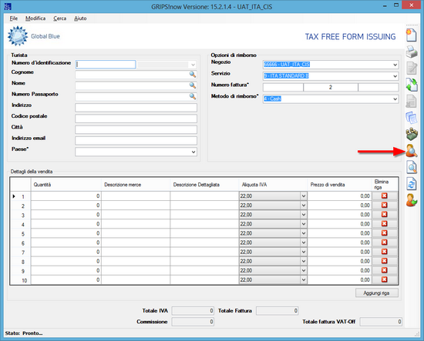Click the Città input field
This screenshot has width=424, height=341.
(x=136, y=129)
